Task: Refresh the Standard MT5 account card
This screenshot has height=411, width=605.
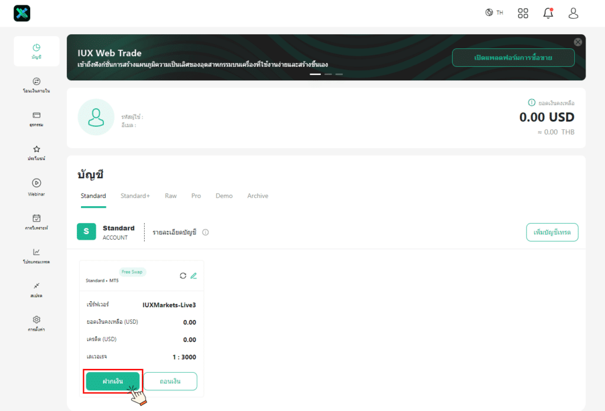Action: click(183, 276)
